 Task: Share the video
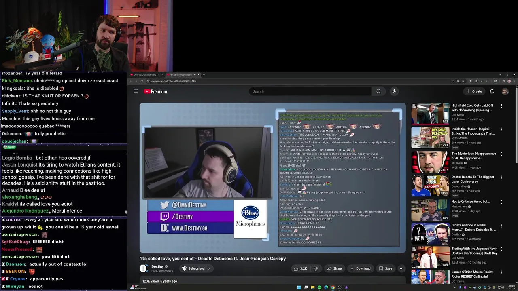[334, 268]
